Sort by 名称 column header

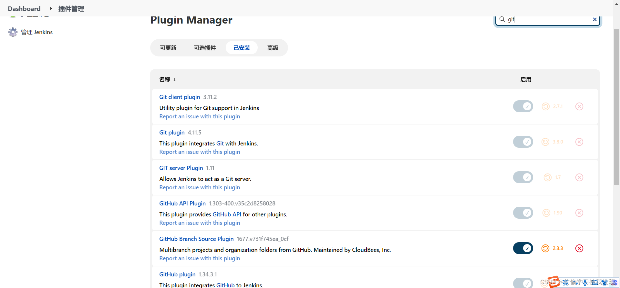point(167,79)
